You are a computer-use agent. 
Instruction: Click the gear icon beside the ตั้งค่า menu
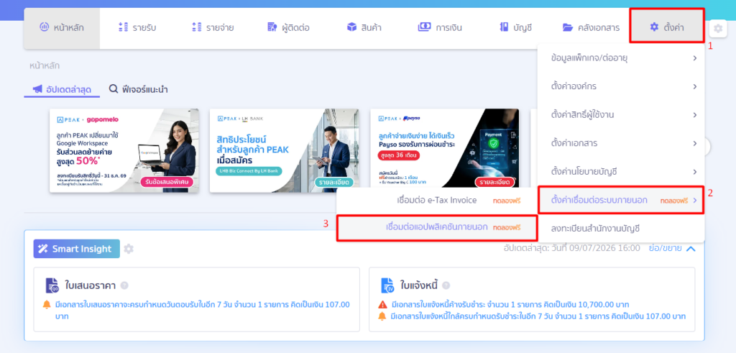pos(718,29)
